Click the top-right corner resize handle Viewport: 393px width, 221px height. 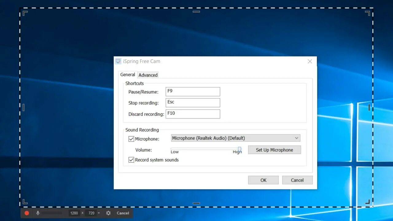pos(368,13)
